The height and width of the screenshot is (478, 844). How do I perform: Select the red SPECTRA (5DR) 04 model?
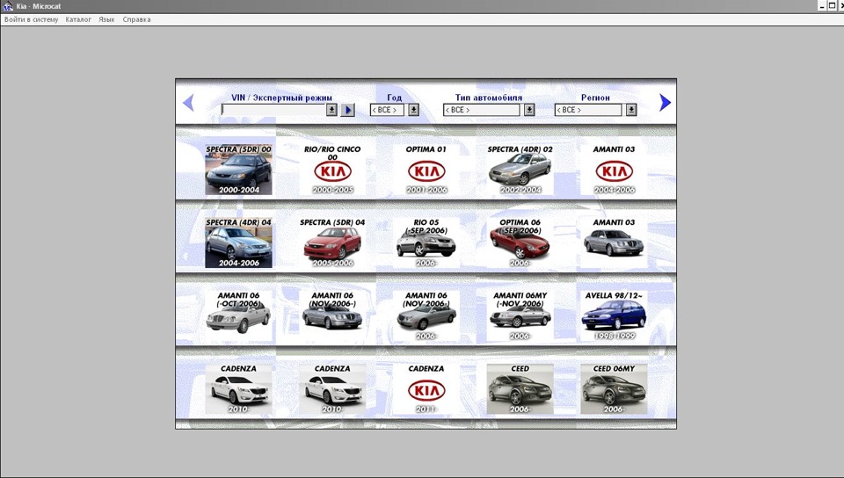pyautogui.click(x=332, y=243)
